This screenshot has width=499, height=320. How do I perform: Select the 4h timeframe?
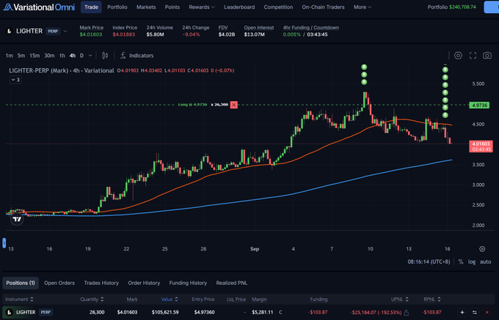(73, 56)
